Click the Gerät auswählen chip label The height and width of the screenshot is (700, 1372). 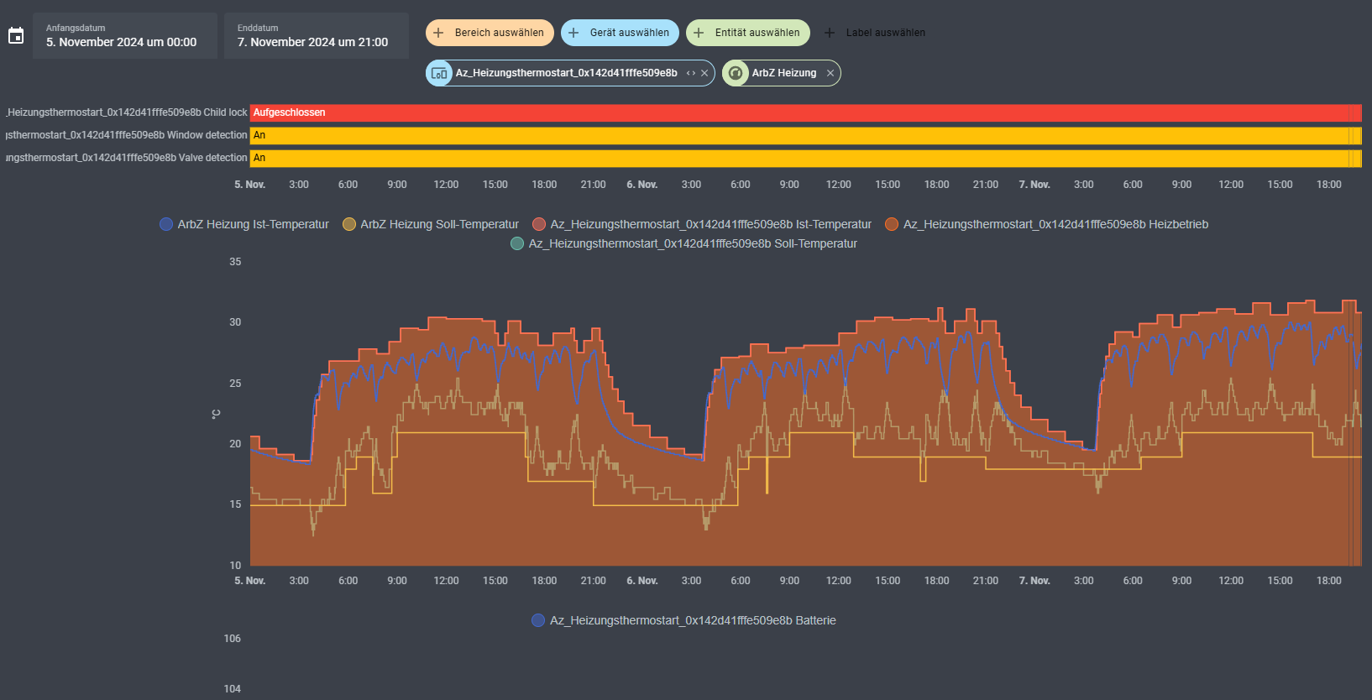[629, 33]
